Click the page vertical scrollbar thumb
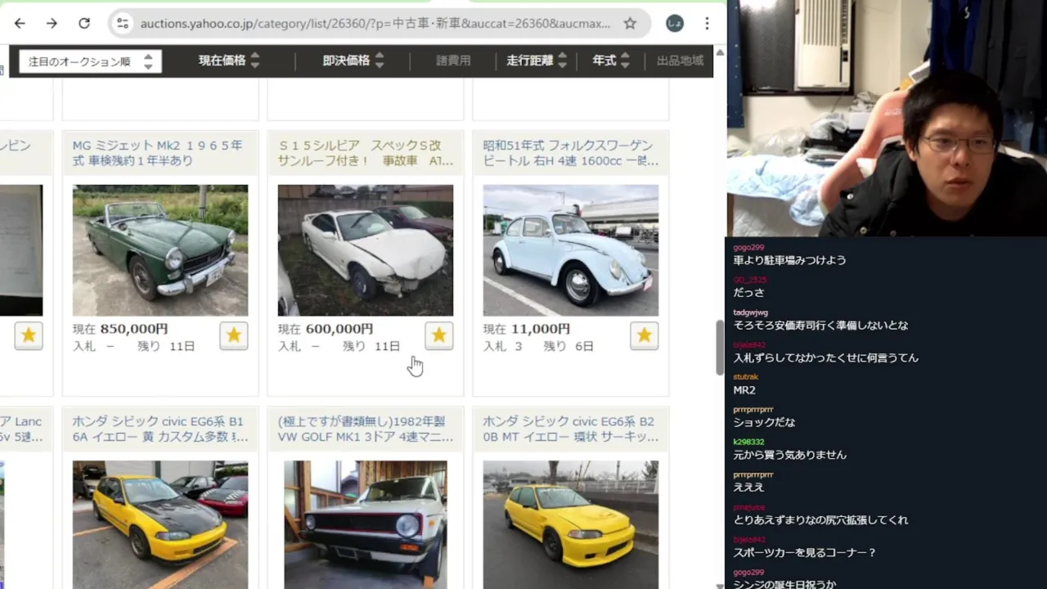The image size is (1047, 589). (720, 348)
